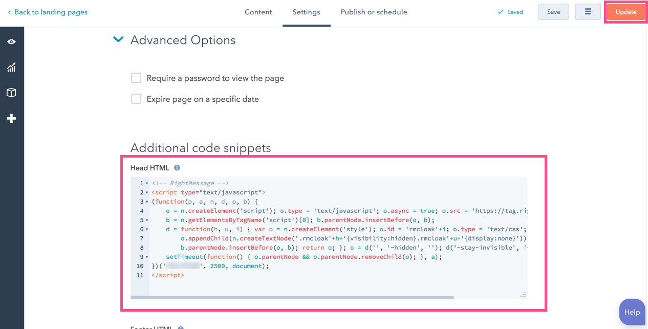Click the Head HTML info icon
The width and height of the screenshot is (648, 329).
coord(177,168)
